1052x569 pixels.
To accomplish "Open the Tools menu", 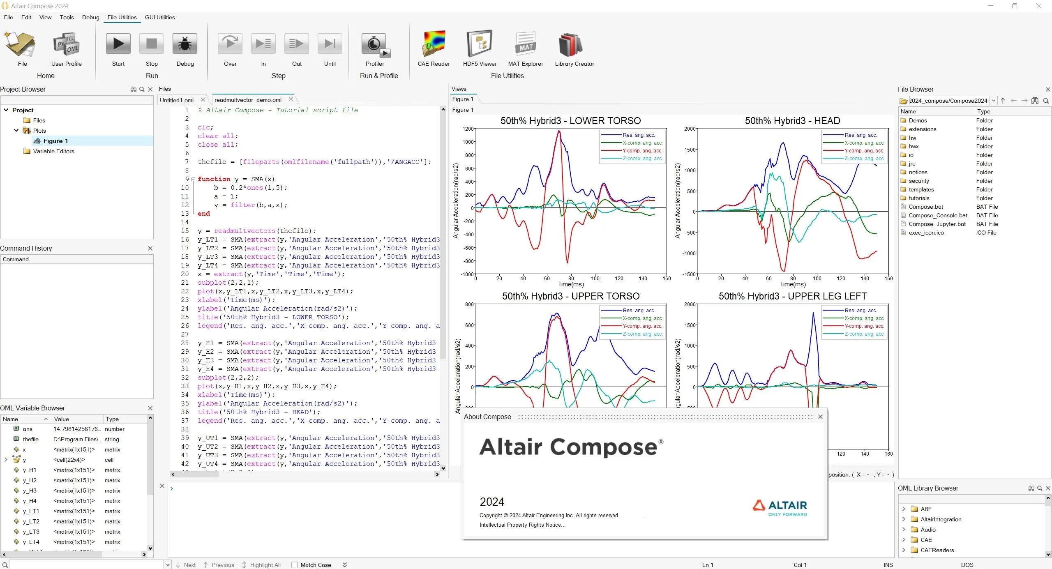I will (67, 17).
